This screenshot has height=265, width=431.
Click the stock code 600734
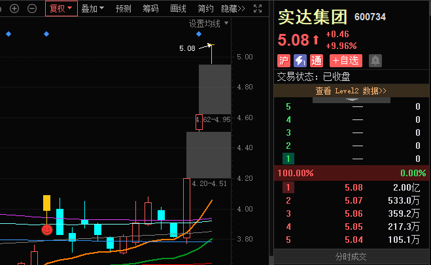tap(370, 17)
